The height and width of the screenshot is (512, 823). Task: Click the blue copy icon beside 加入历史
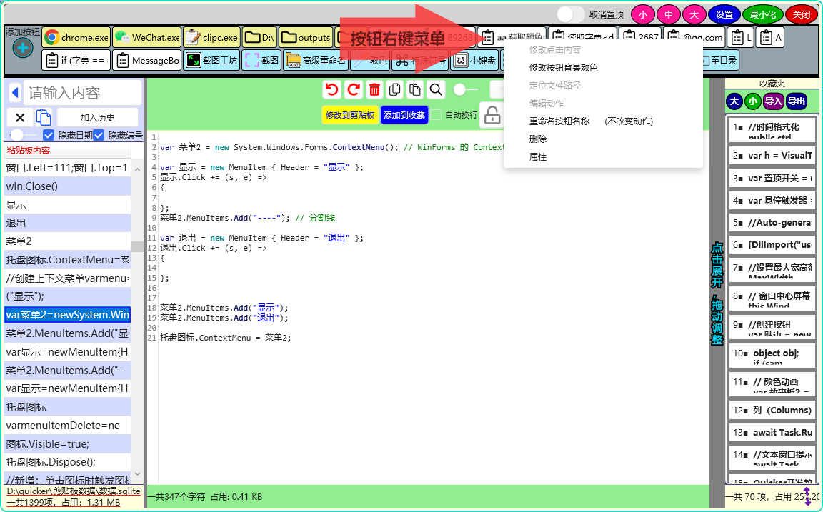click(x=44, y=118)
